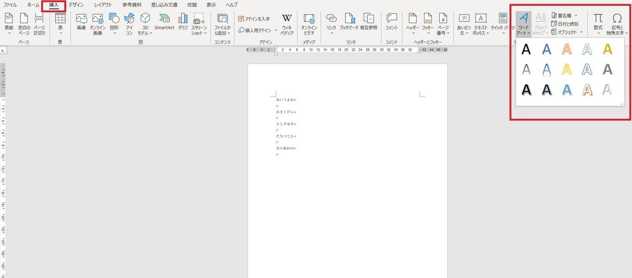Screen dimensions: 632x278
Task: Switch to the Home (ホーム) tab
Action: [x=33, y=5]
